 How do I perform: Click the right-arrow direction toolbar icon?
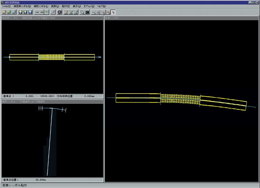pos(37,12)
